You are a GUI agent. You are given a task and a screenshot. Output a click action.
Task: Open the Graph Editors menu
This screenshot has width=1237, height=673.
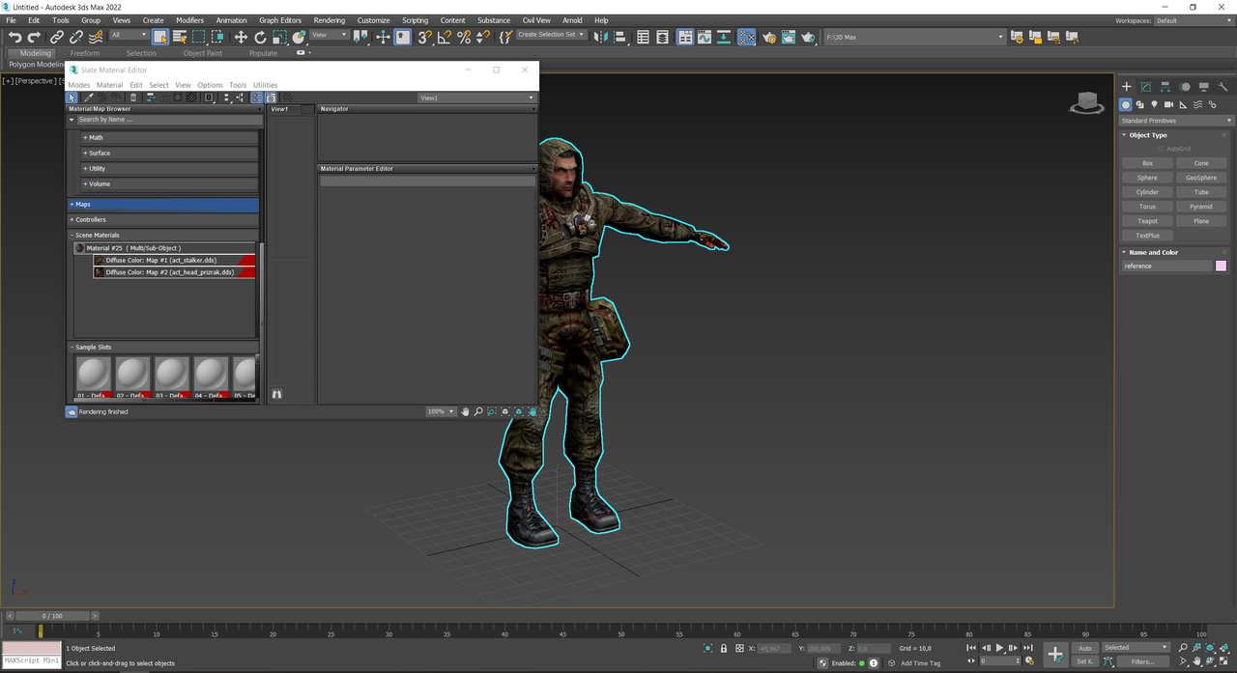(x=280, y=20)
